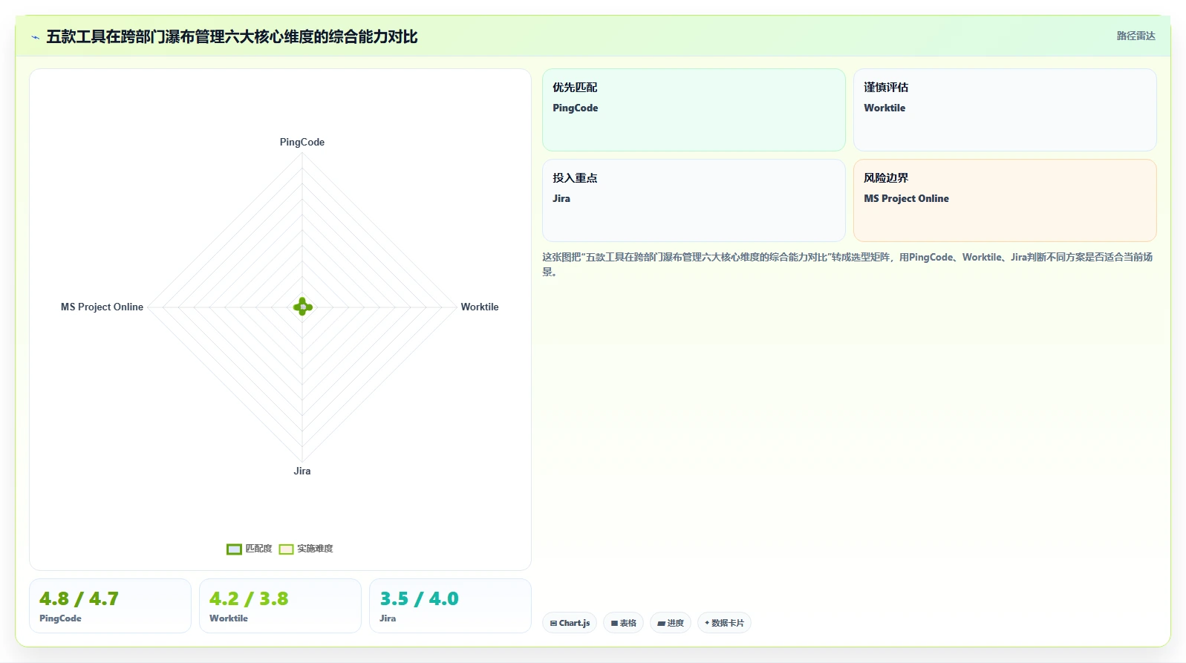Open the 投入重点 Jira card
Viewport: 1186px width, 663px height.
(x=694, y=200)
